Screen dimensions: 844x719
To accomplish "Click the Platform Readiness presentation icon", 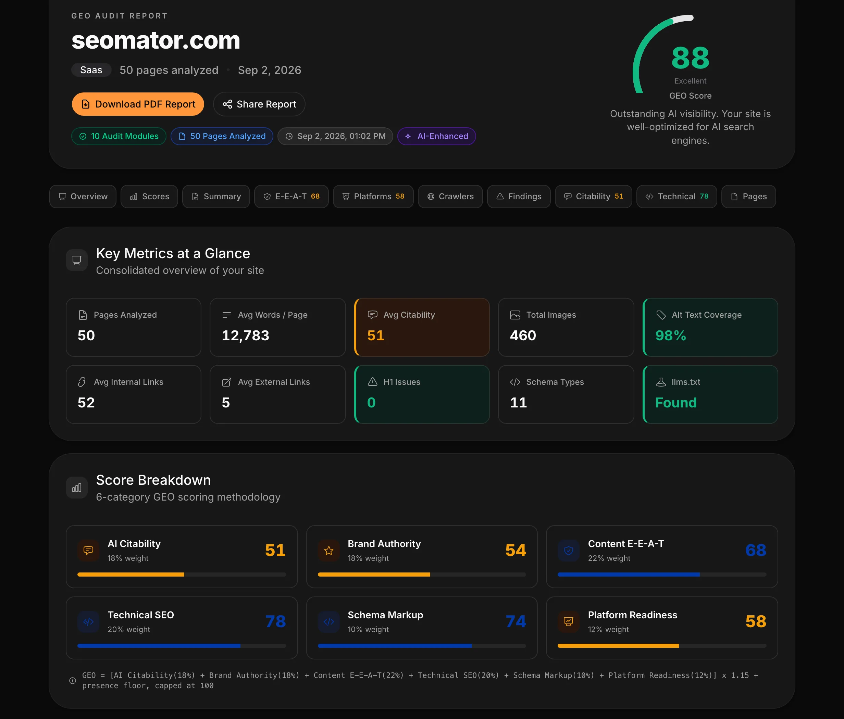I will coord(569,622).
